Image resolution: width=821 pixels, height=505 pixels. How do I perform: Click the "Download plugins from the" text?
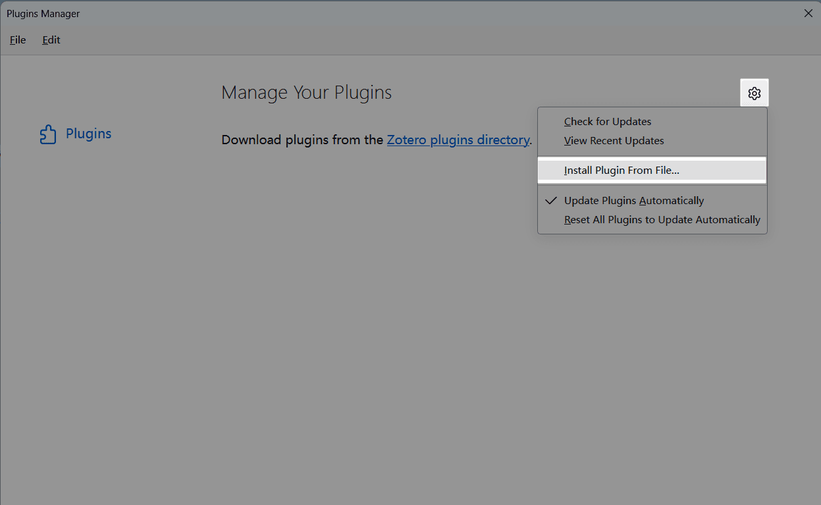pos(302,140)
